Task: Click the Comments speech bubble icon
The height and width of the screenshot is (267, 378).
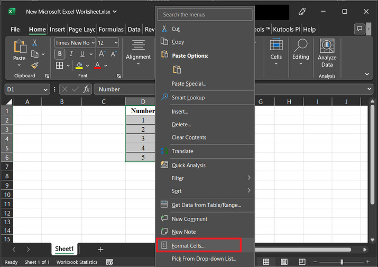Action: pyautogui.click(x=359, y=29)
